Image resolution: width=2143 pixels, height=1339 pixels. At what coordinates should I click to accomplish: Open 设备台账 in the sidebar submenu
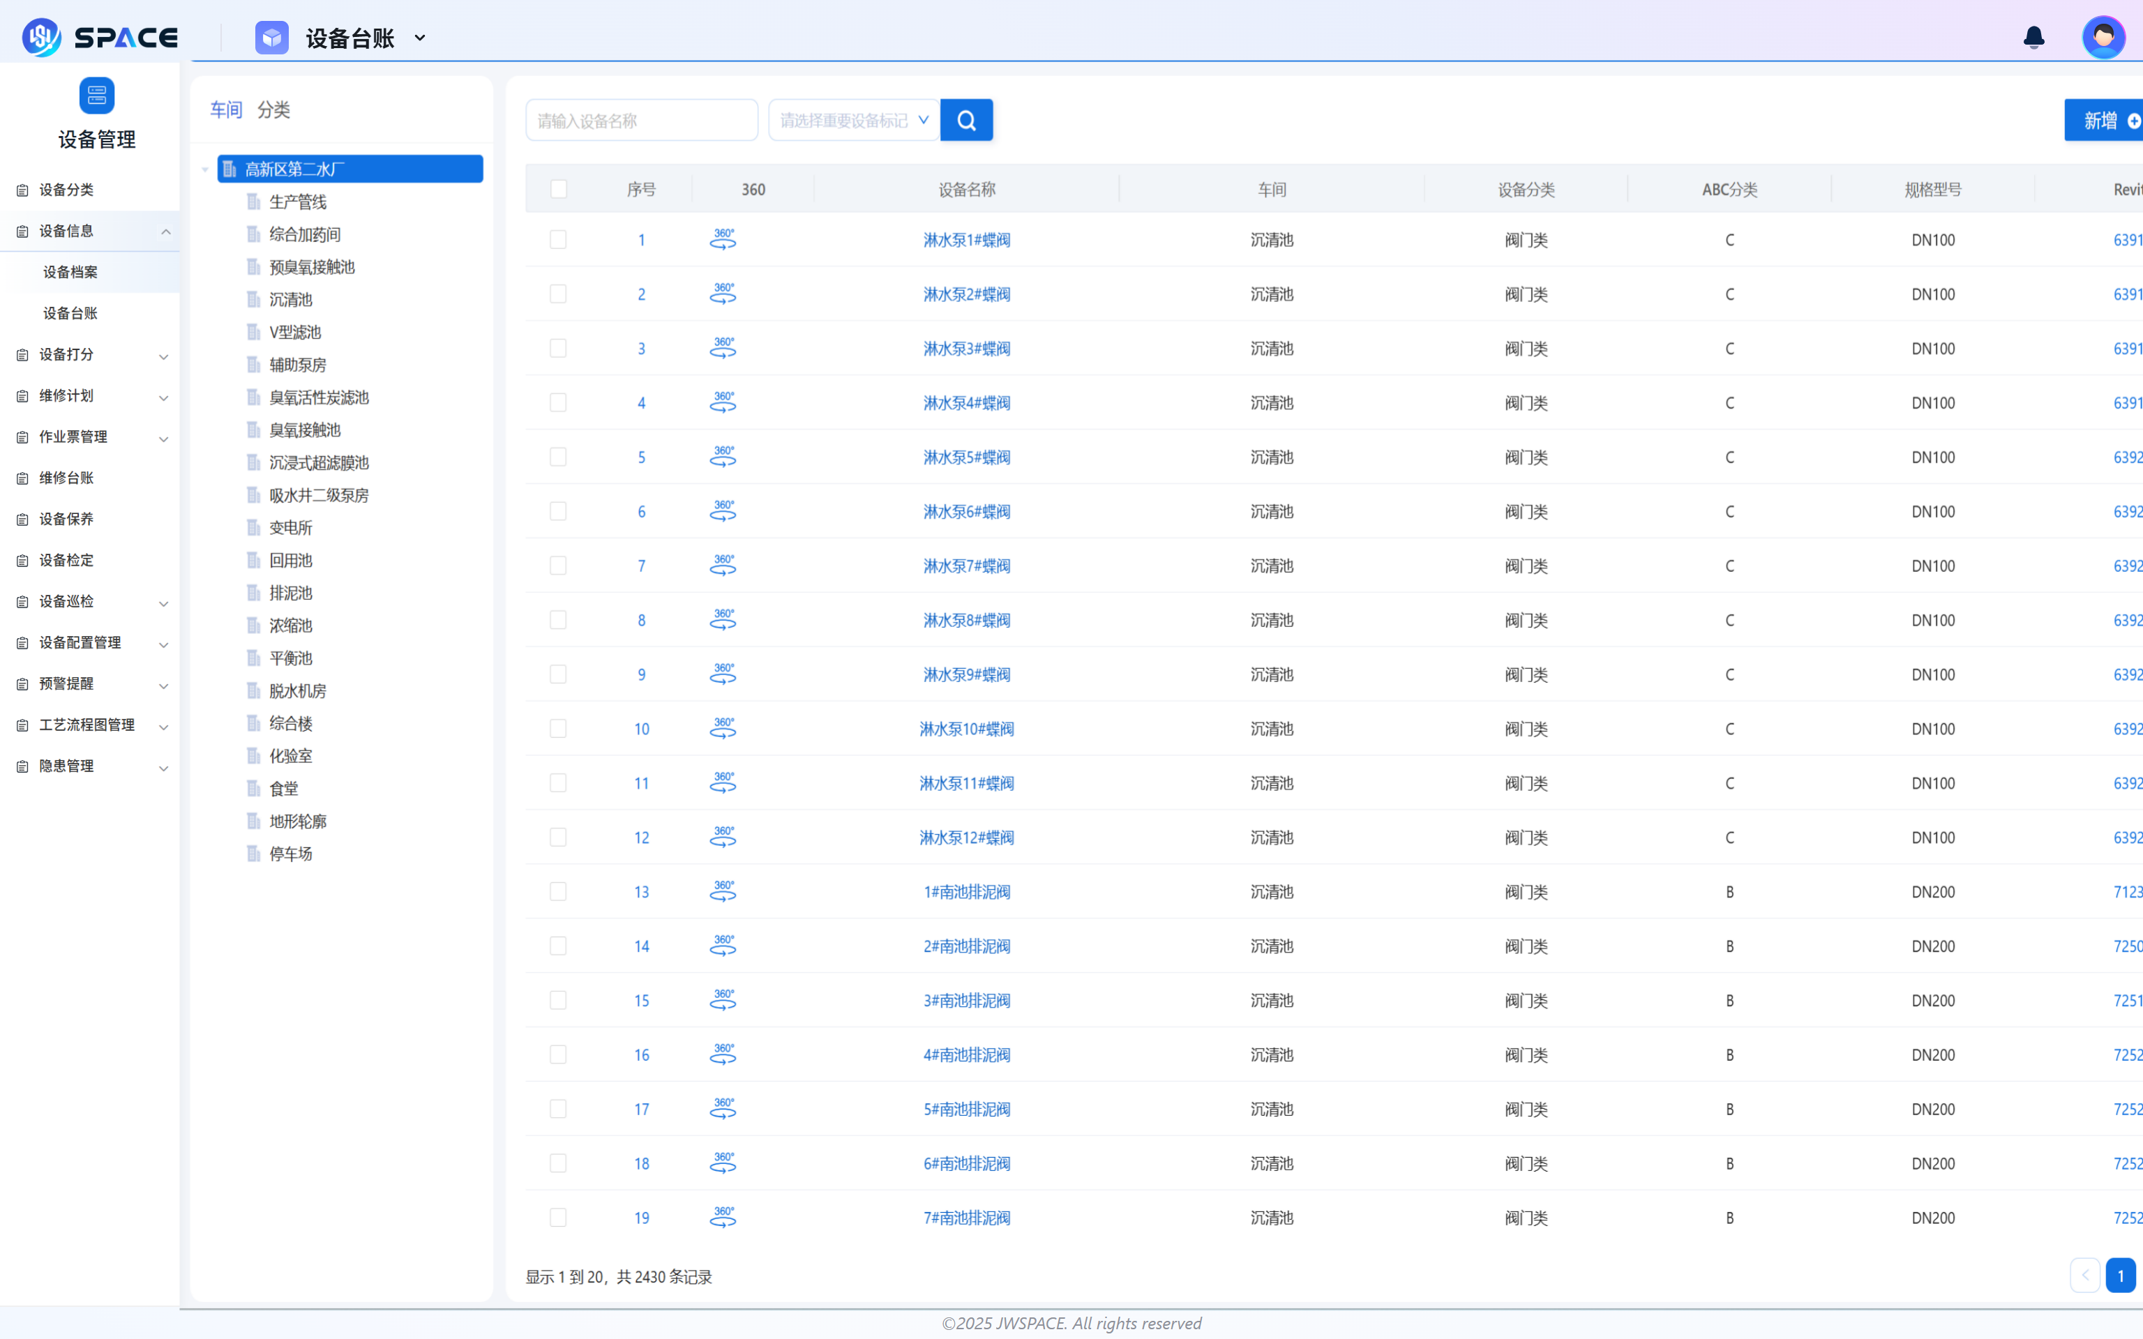coord(71,312)
